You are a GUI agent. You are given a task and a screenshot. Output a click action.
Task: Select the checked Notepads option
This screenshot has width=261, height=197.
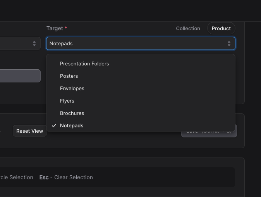coord(141,126)
